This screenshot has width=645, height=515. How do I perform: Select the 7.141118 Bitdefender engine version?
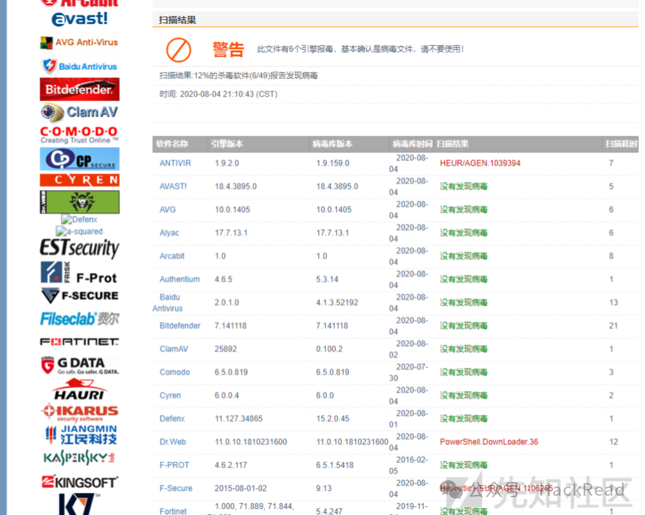(x=230, y=326)
